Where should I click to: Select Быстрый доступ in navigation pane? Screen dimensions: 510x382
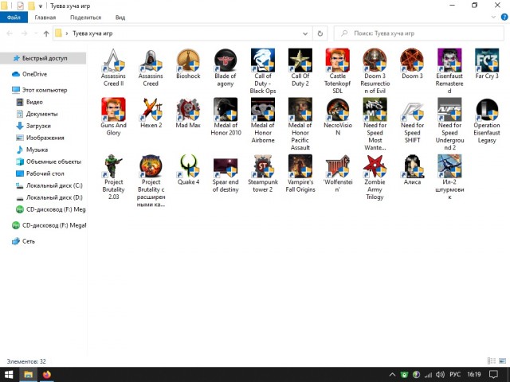(45, 58)
